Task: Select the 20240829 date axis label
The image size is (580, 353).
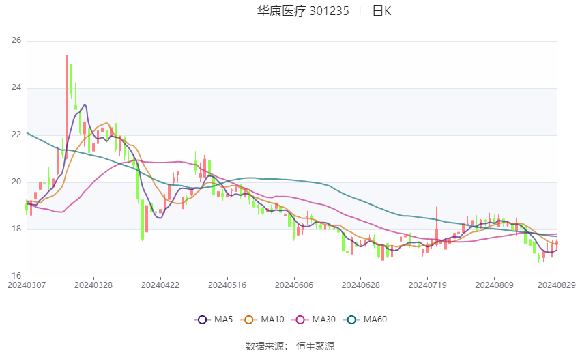Action: coord(557,285)
